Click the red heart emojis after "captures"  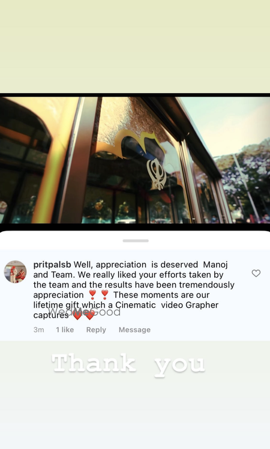coord(83,315)
